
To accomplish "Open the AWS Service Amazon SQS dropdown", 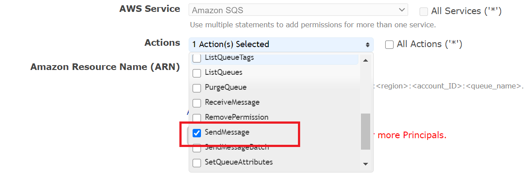I will (298, 10).
